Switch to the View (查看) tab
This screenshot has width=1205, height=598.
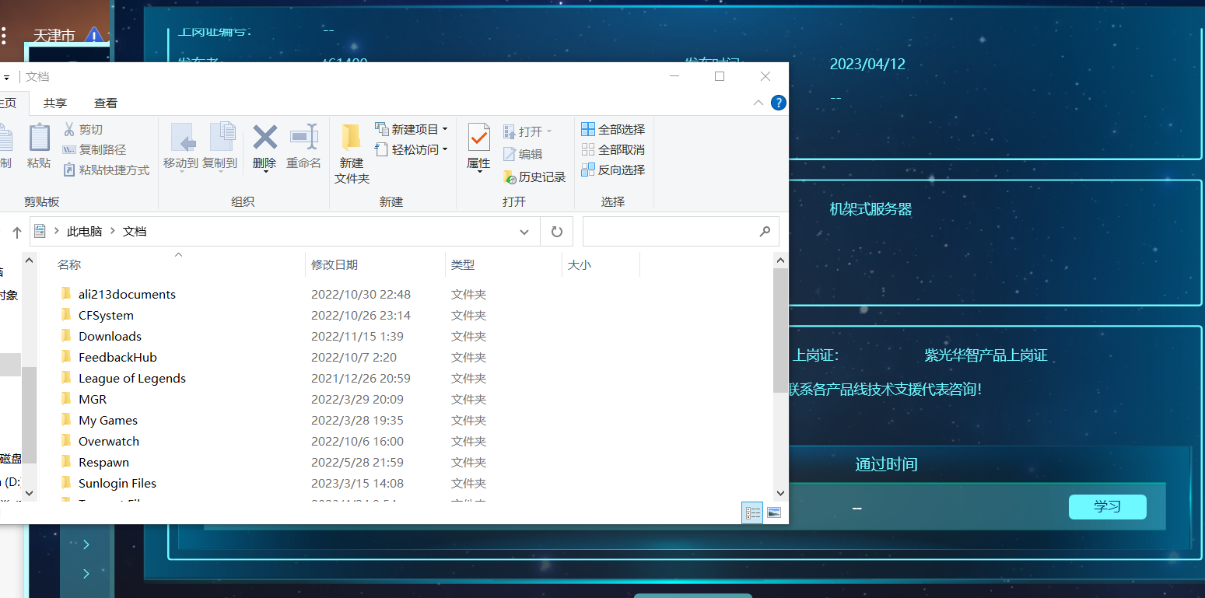pyautogui.click(x=106, y=103)
